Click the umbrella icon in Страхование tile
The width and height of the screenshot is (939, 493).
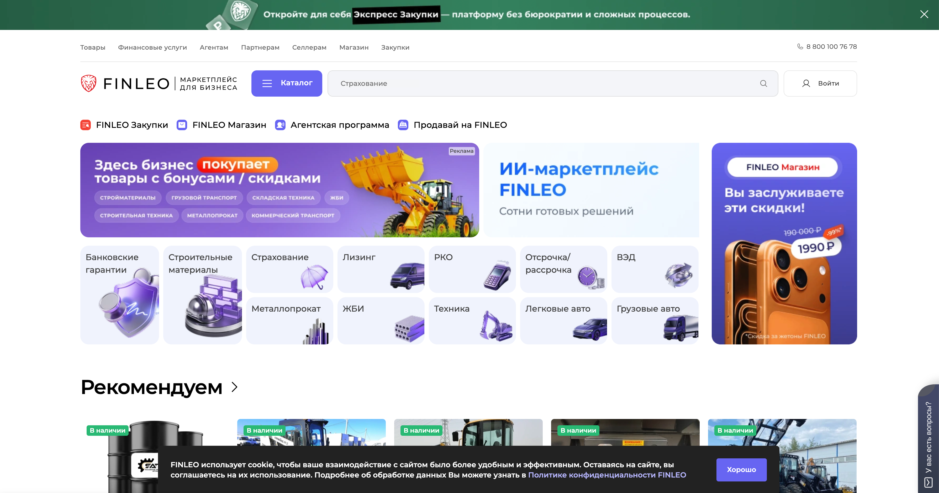coord(314,277)
